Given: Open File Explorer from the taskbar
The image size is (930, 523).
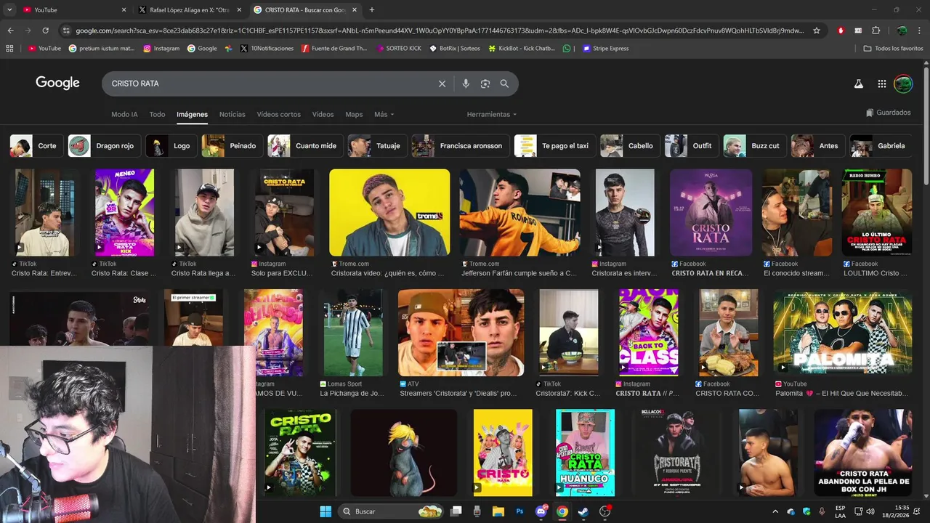Looking at the screenshot, I should tap(498, 511).
